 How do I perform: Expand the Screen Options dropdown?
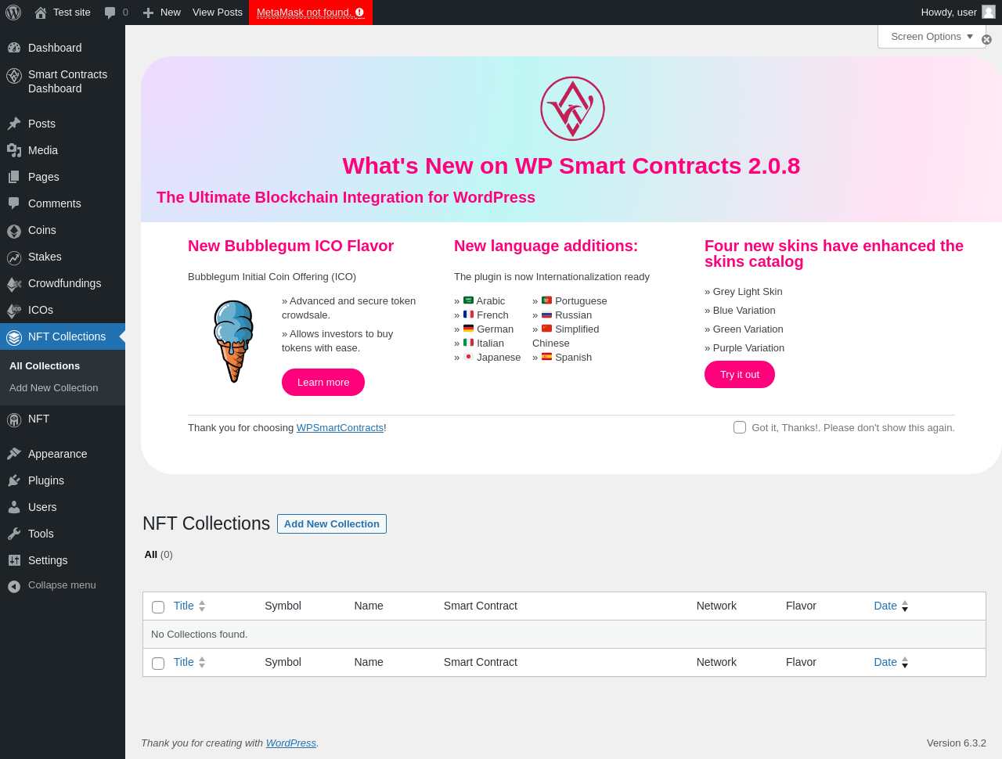(932, 37)
